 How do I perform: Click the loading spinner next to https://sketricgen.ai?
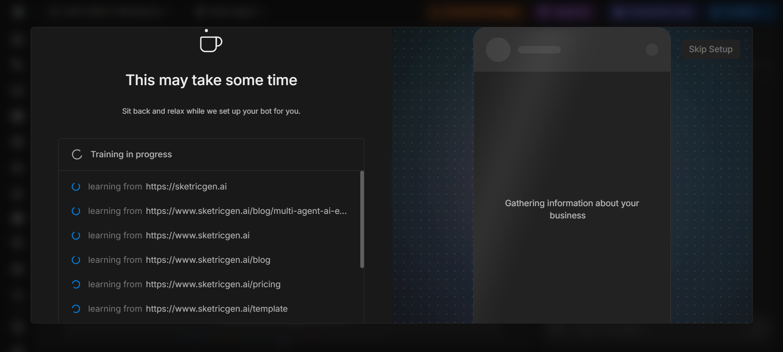(76, 187)
